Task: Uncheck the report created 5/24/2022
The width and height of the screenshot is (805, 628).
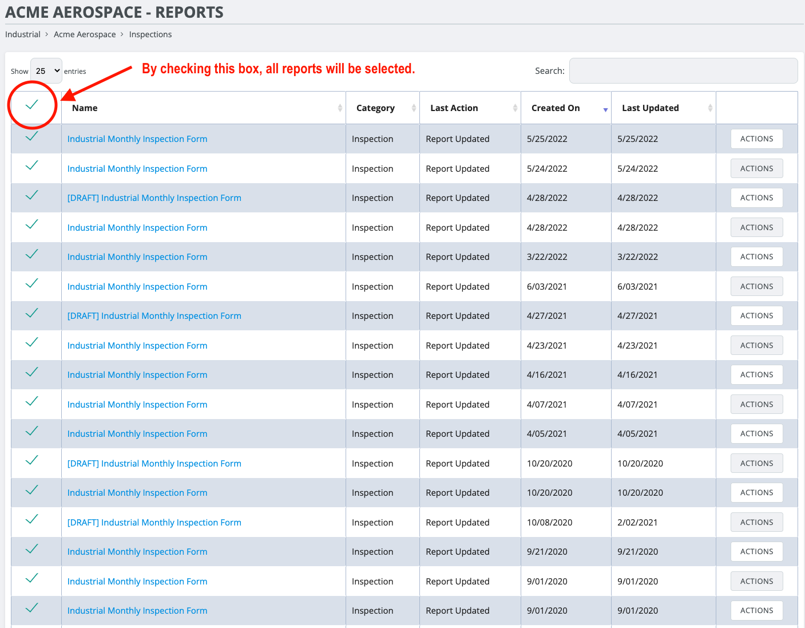Action: point(32,165)
